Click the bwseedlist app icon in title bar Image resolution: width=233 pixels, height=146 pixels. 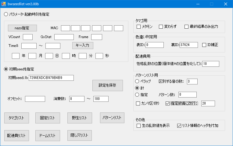tap(4, 4)
